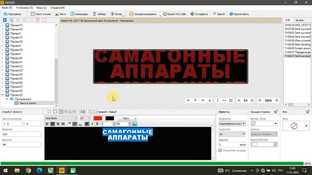Add a Текст в окне area
The width and height of the screenshot is (312, 175).
pos(40,14)
